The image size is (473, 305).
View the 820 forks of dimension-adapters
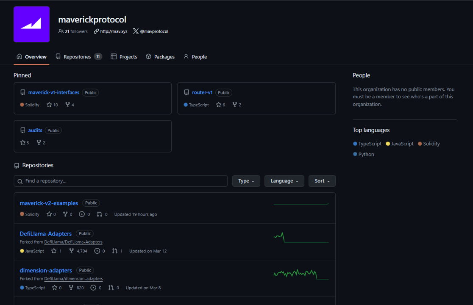pos(76,288)
